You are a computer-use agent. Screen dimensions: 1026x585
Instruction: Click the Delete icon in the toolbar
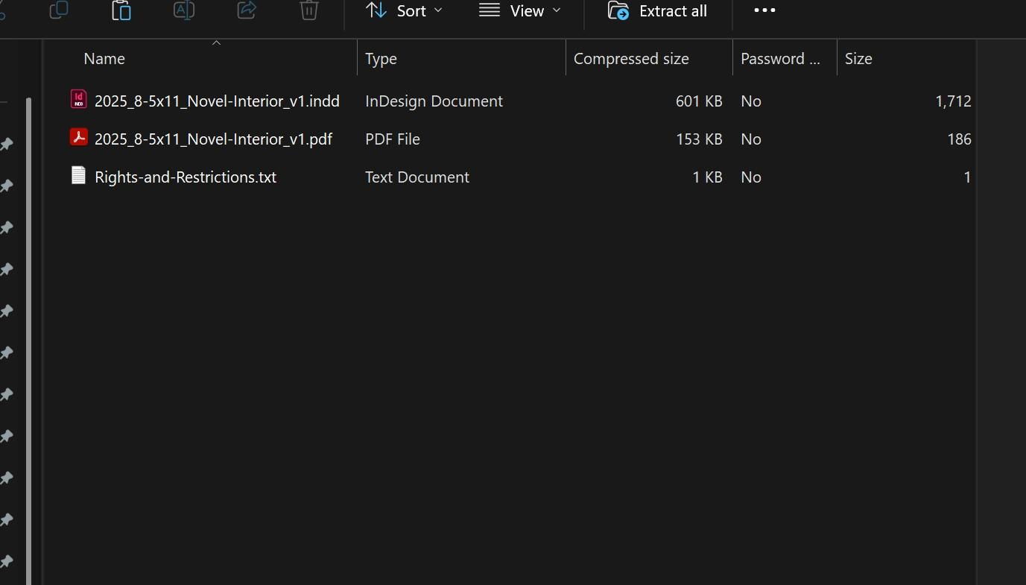(x=308, y=11)
